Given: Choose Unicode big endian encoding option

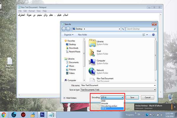Looking at the screenshot, I should pos(110,106).
